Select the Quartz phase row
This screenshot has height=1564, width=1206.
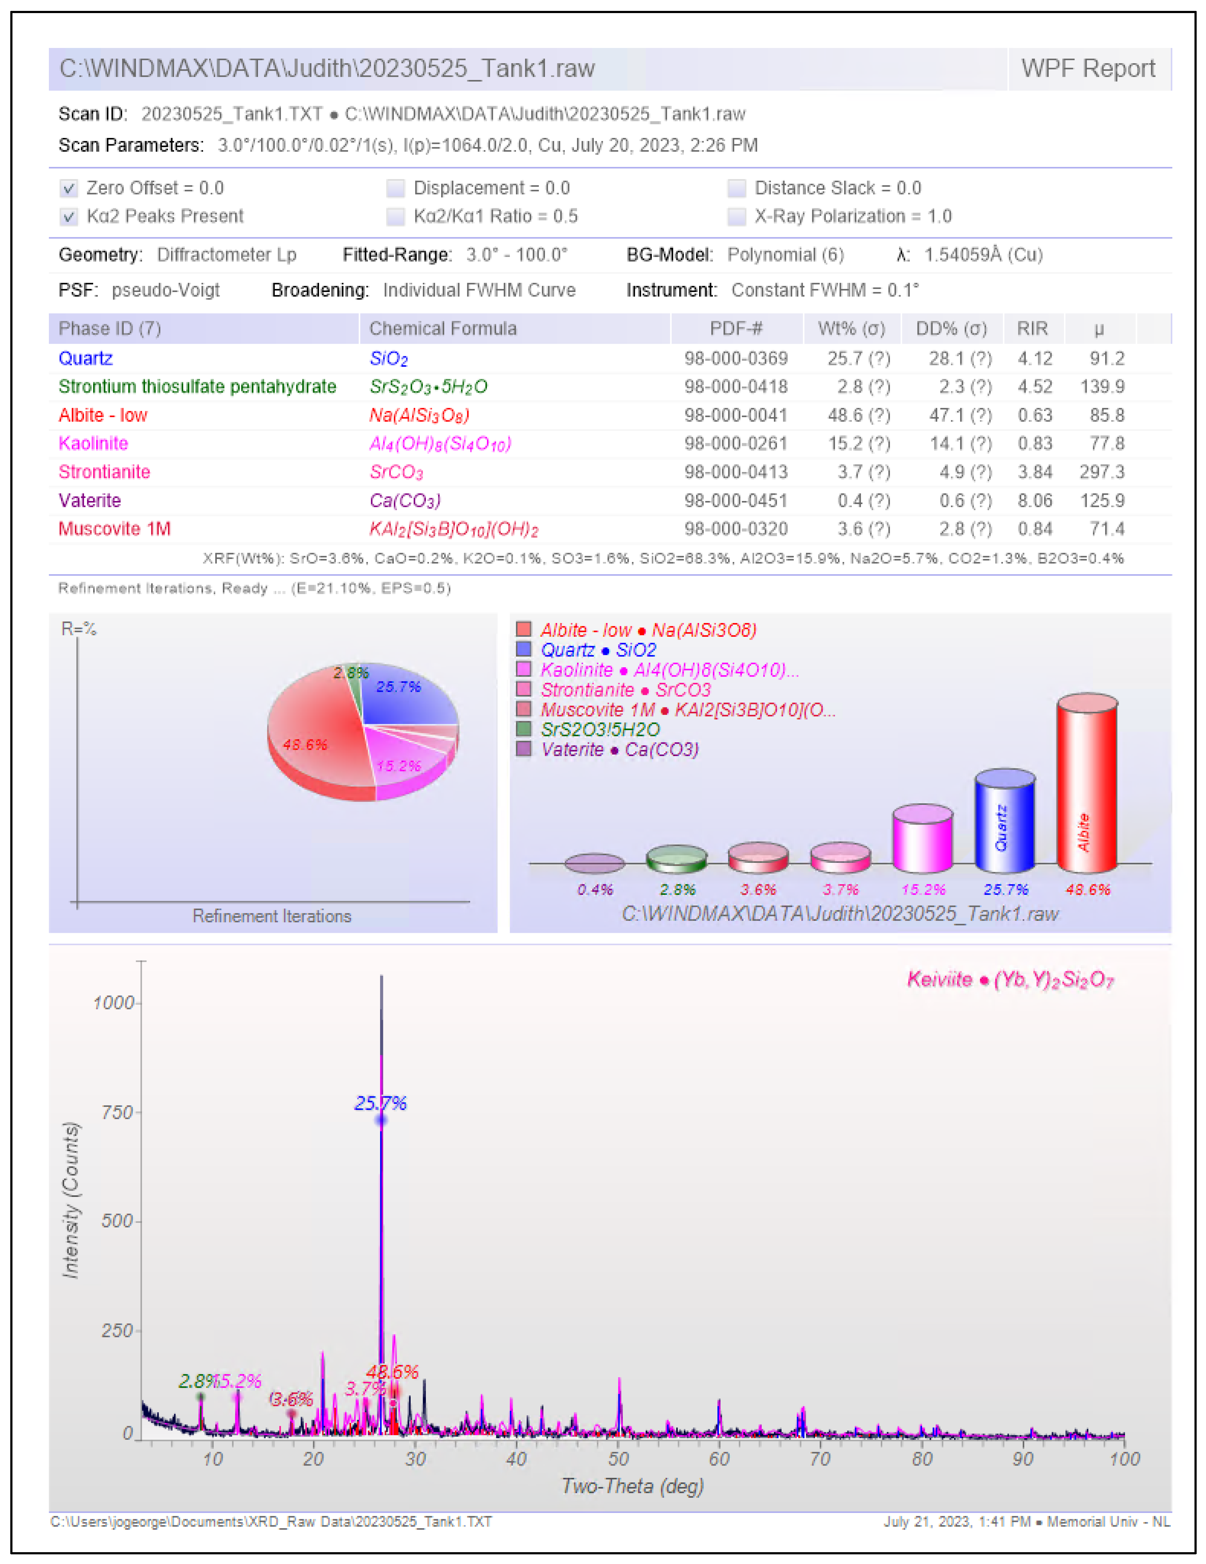85,358
